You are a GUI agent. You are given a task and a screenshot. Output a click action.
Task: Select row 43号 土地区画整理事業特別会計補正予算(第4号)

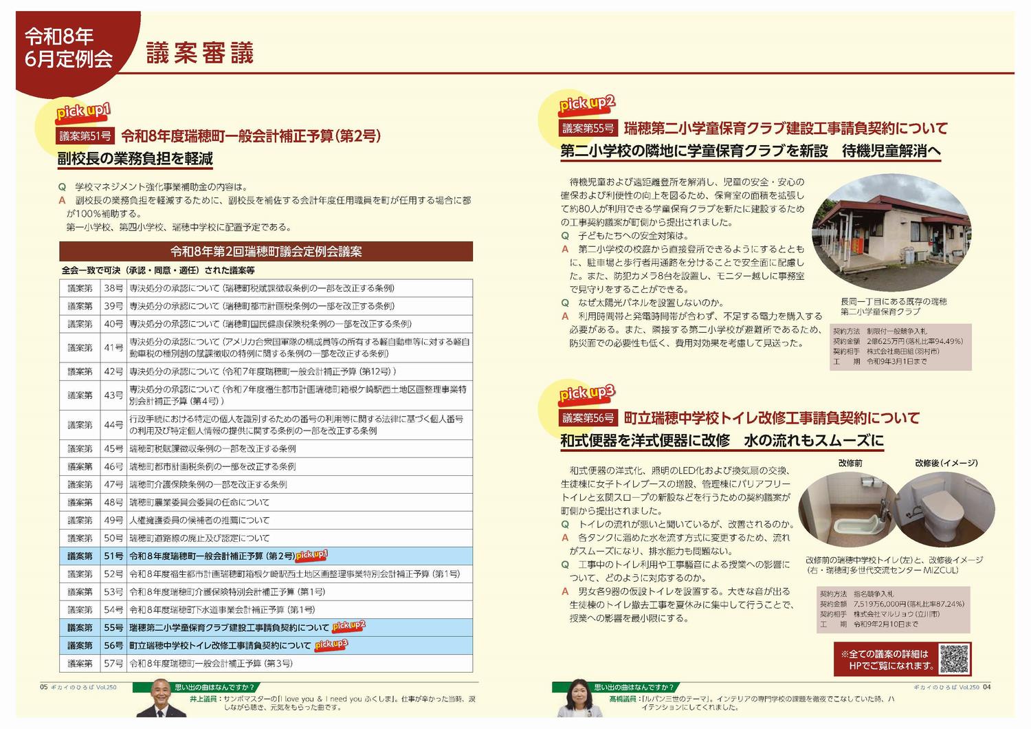coord(266,395)
